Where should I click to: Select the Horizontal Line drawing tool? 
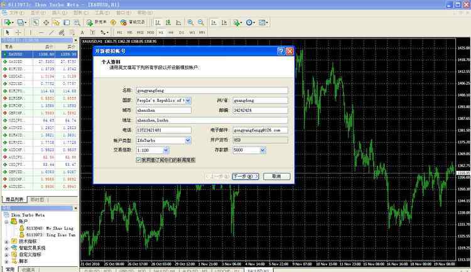click(41, 32)
